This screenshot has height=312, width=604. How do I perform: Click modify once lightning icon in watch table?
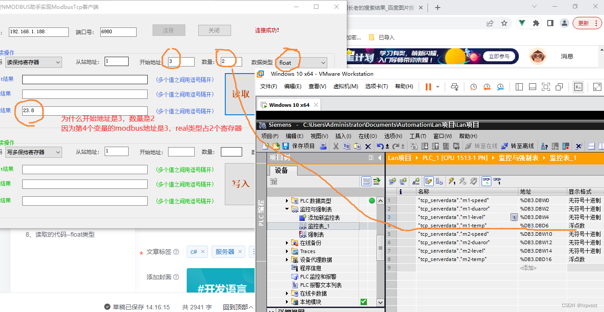point(451,181)
